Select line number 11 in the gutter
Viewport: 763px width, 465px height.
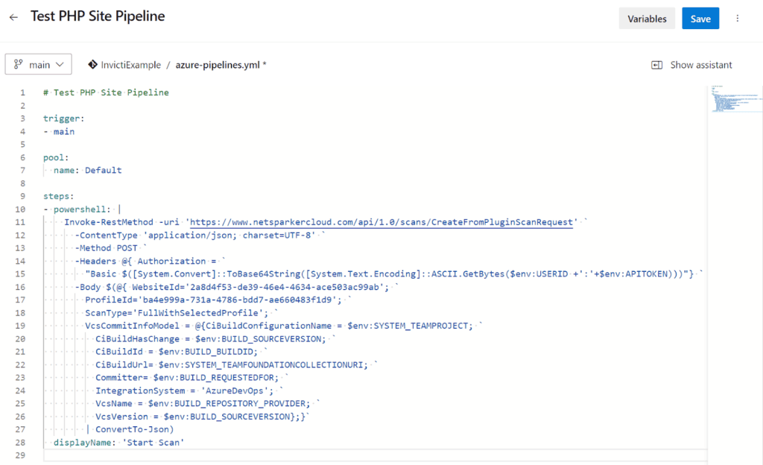(x=20, y=221)
